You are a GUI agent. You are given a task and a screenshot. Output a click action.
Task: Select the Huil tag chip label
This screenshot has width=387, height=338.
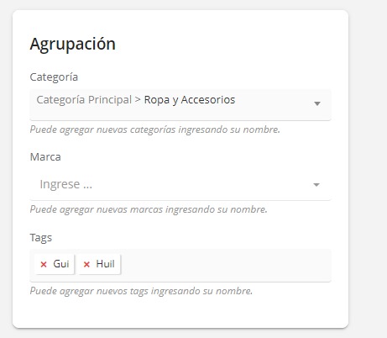[x=105, y=264]
